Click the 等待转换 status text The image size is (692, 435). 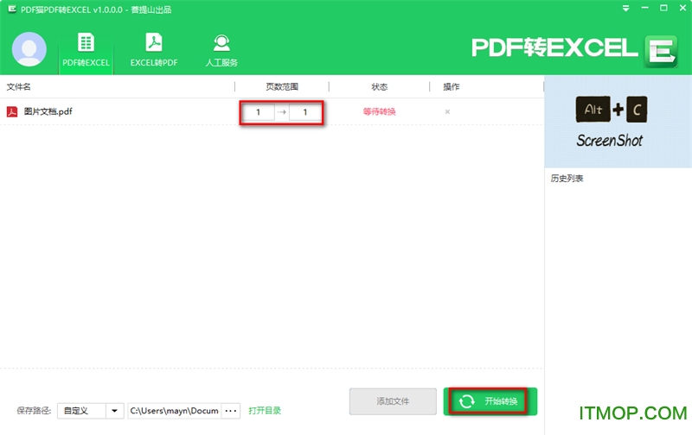[379, 112]
